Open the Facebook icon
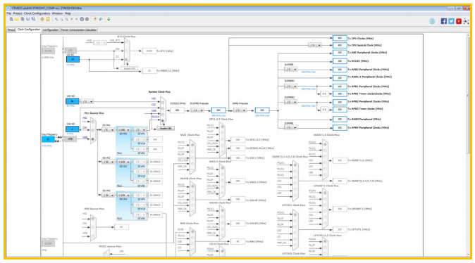475x263 pixels. (x=444, y=21)
